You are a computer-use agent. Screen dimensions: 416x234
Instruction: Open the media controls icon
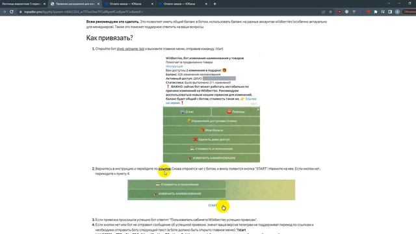[x=383, y=12]
